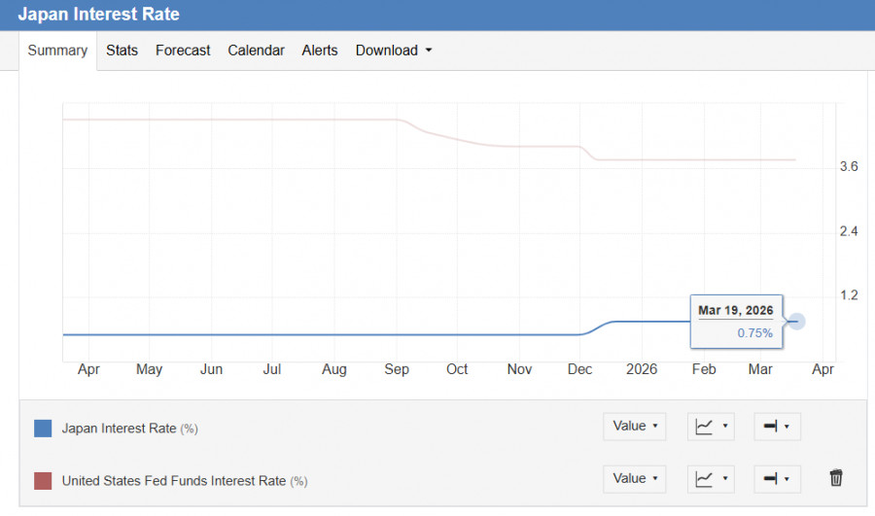Expand the Value dropdown for Japan Interest Rate
The width and height of the screenshot is (875, 516).
635,426
